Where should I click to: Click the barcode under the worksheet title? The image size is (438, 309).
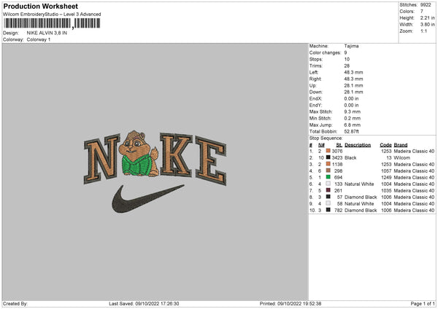pyautogui.click(x=52, y=23)
